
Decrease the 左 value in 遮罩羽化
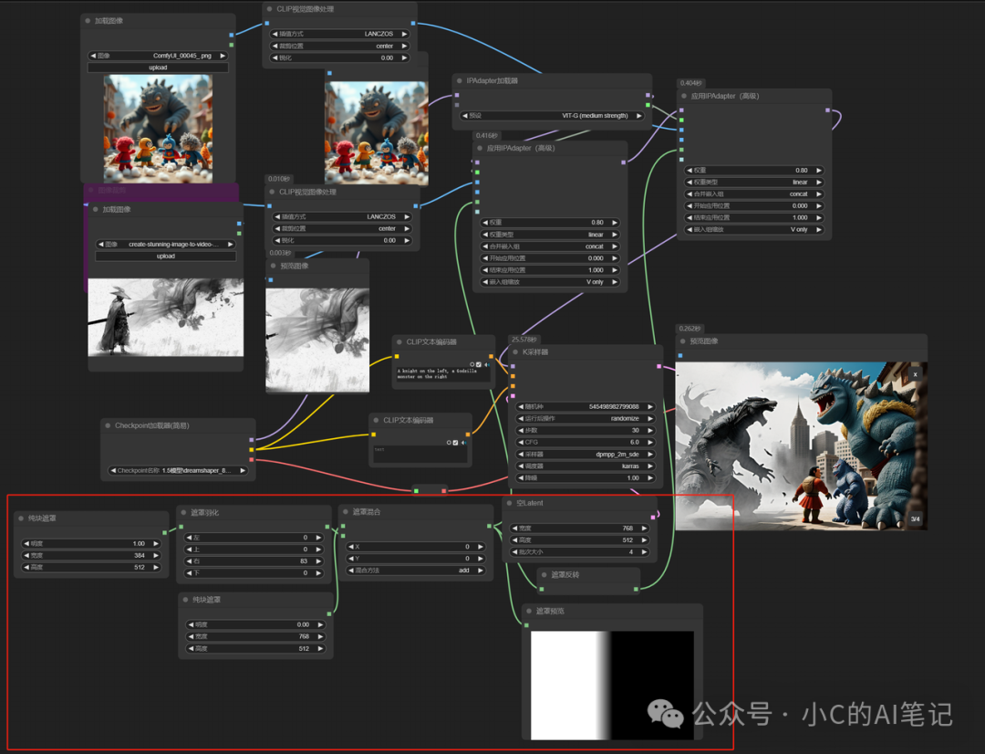click(x=189, y=538)
